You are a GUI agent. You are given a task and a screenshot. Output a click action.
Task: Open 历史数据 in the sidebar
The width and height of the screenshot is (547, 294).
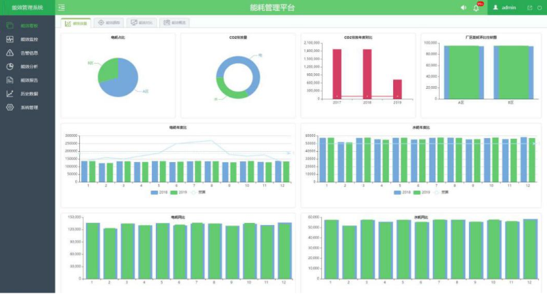coord(29,94)
